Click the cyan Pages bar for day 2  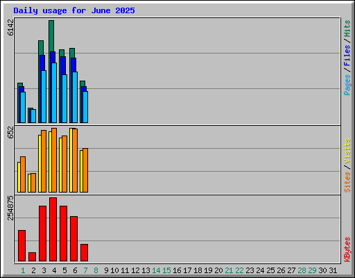[33, 116]
